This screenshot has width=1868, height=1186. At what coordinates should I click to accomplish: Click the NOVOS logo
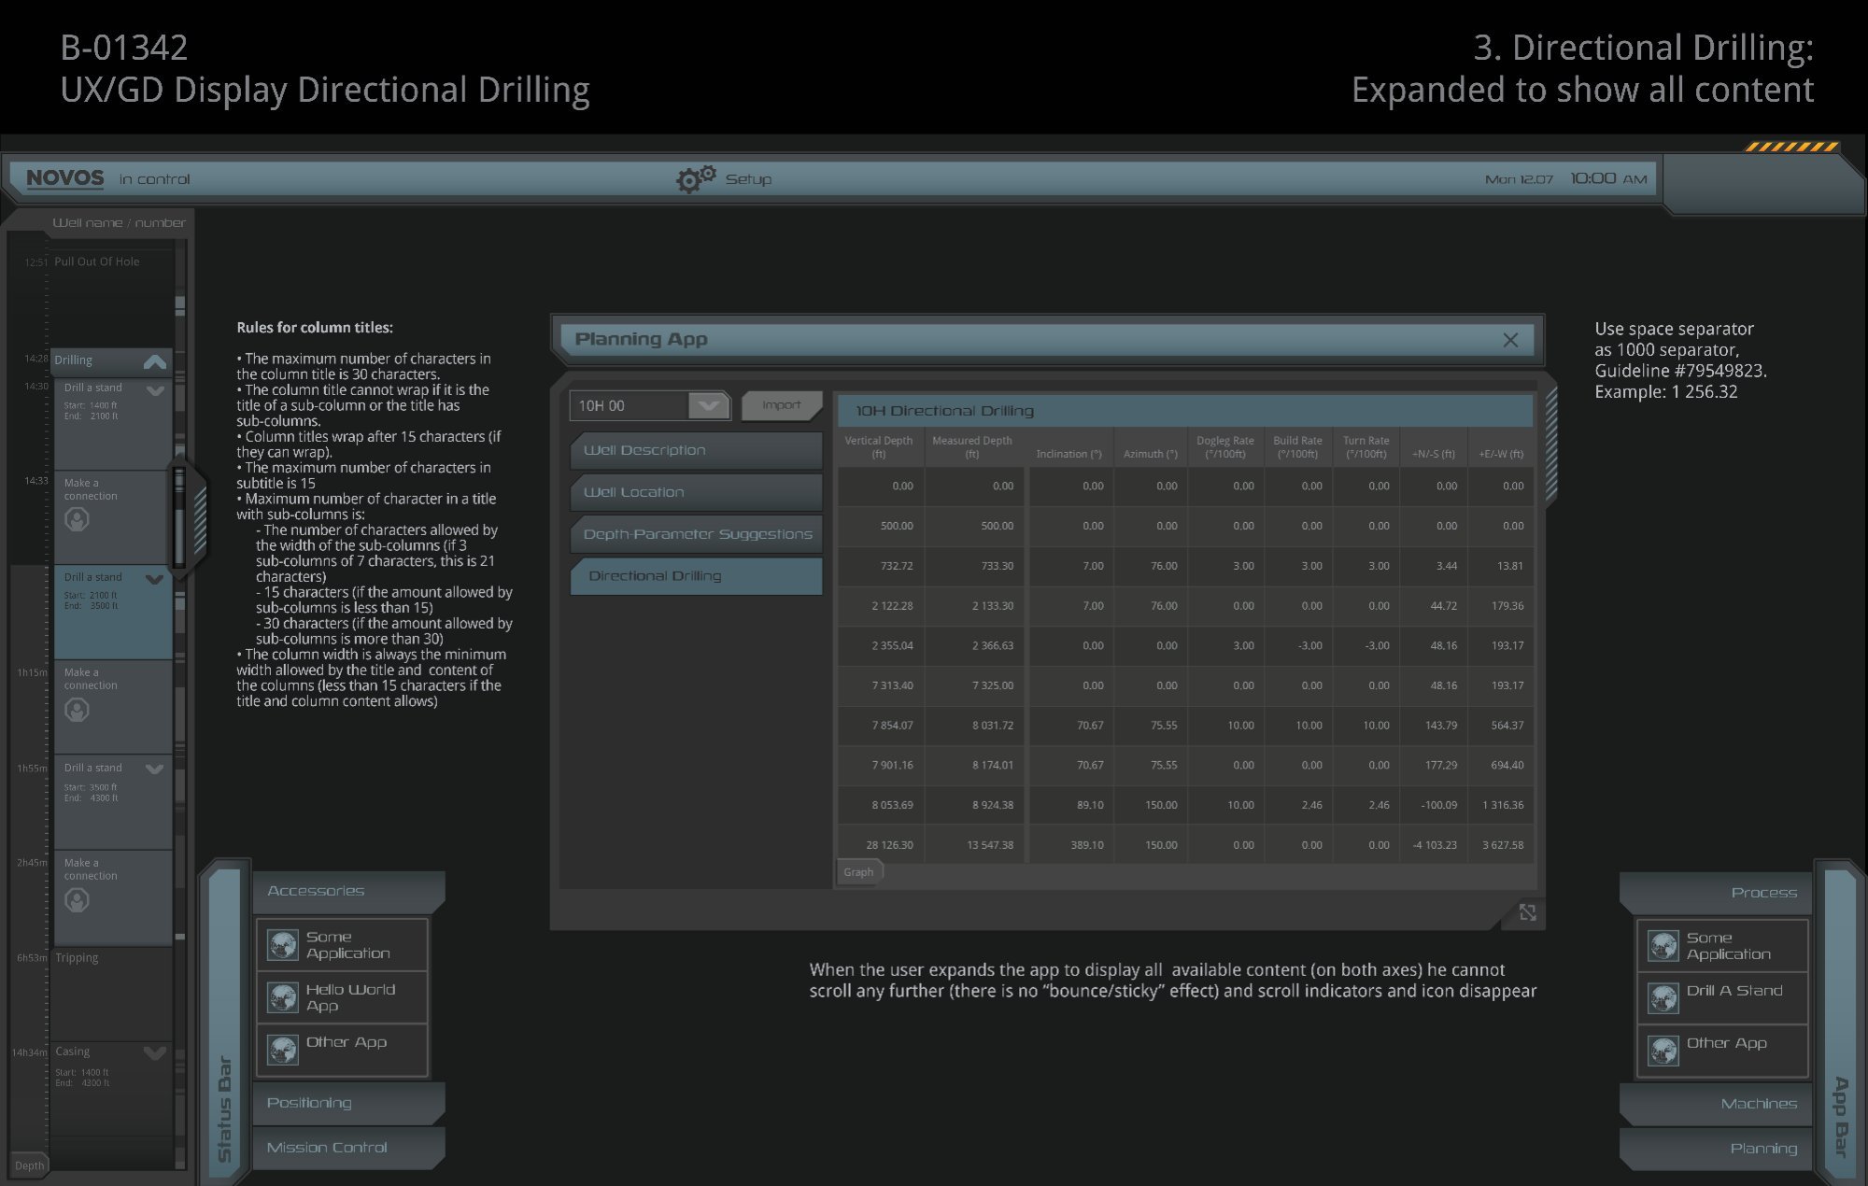(64, 177)
